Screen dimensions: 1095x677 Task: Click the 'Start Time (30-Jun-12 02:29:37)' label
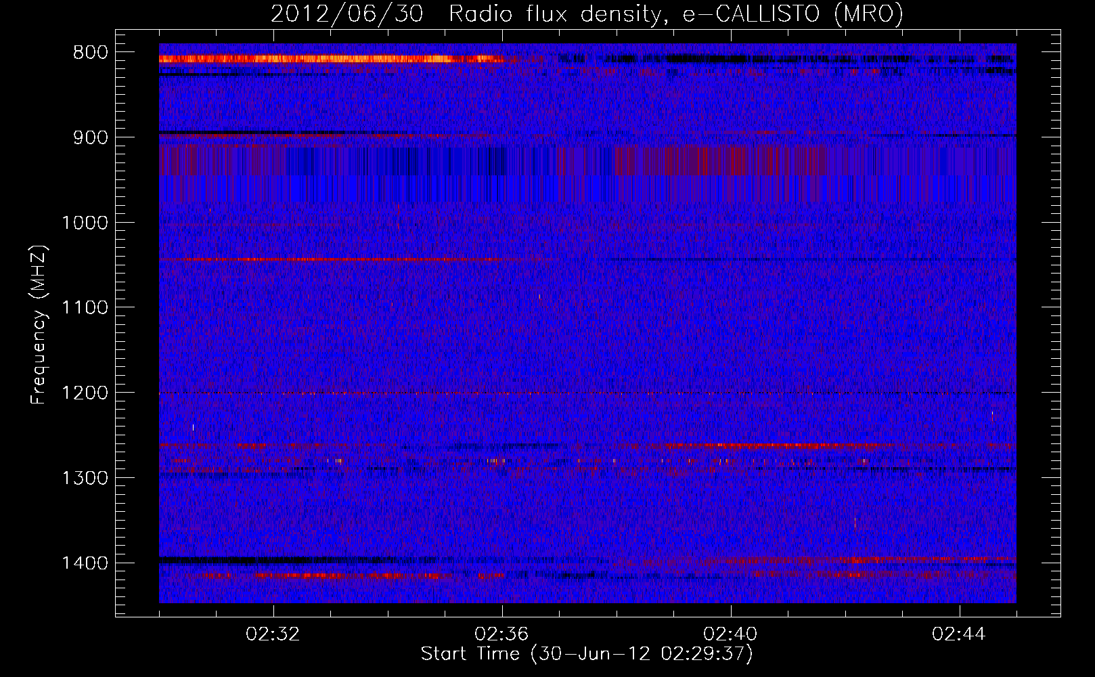(587, 654)
